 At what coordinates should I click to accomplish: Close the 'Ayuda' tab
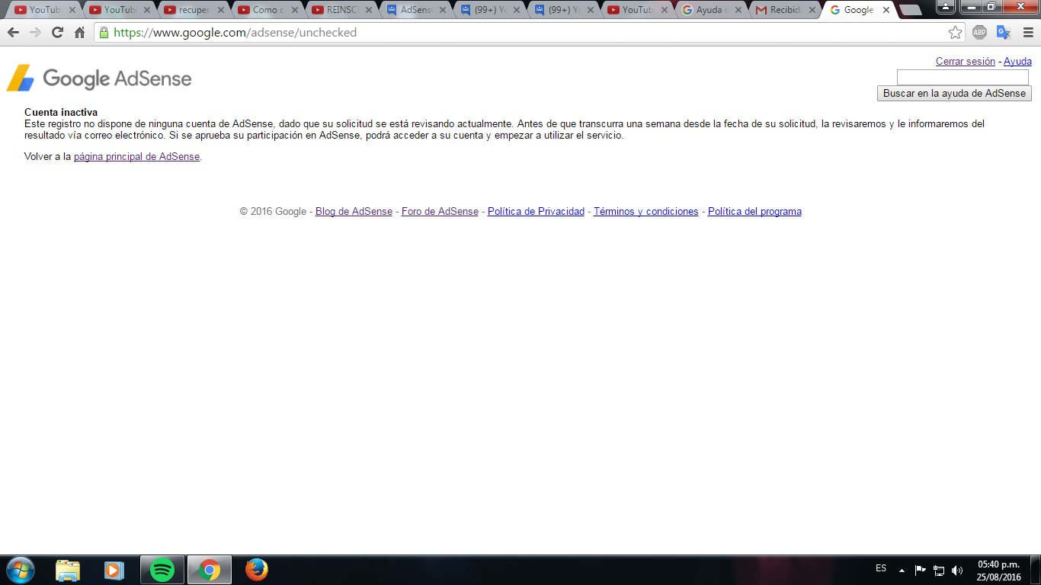tap(738, 10)
